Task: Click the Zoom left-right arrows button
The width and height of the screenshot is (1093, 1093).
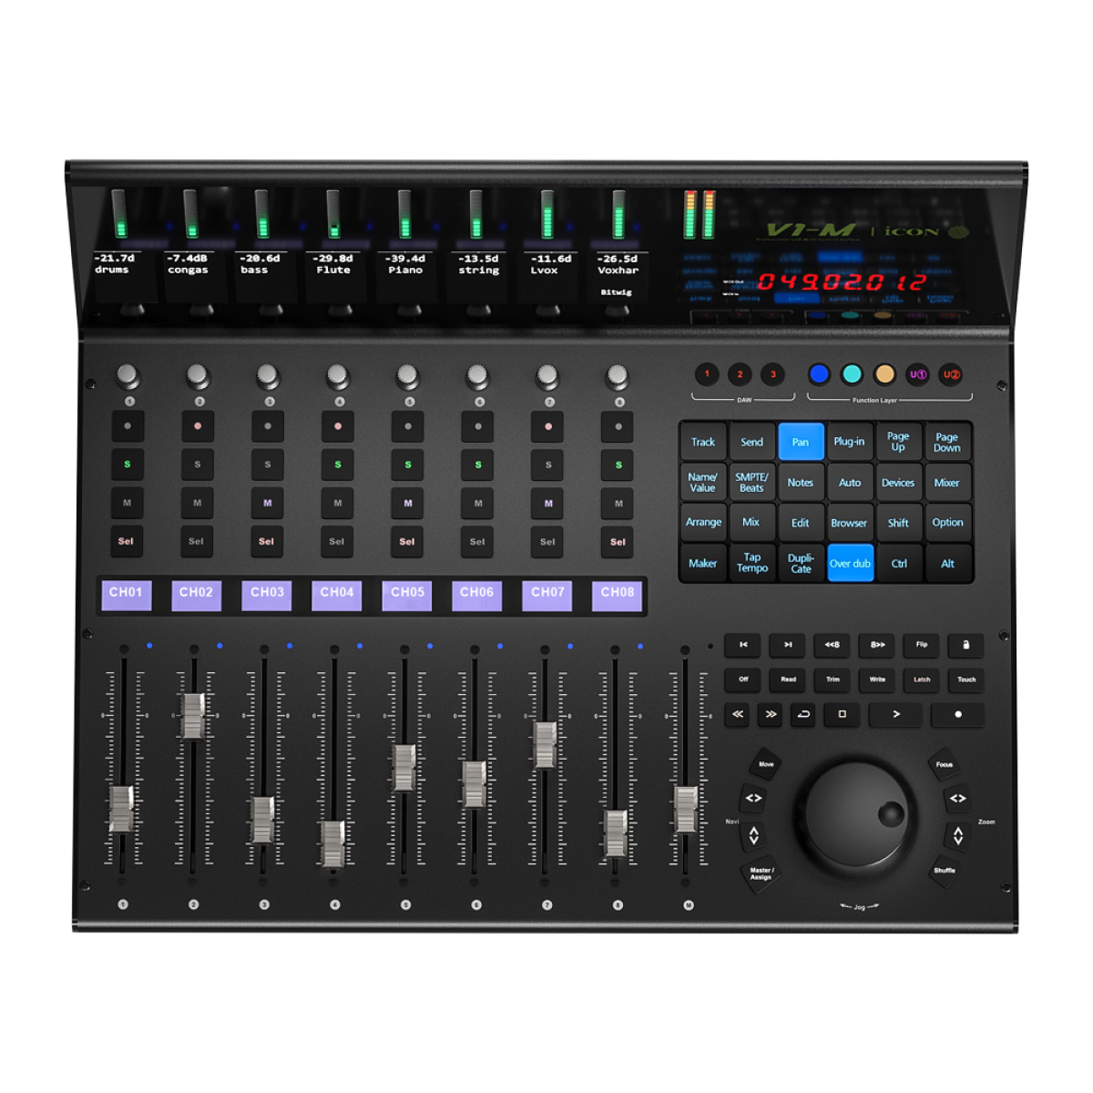Action: [x=957, y=799]
